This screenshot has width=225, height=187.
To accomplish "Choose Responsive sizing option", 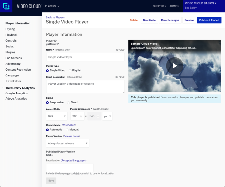I will [47, 103].
